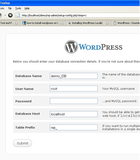Image resolution: width=140 pixels, height=160 pixels.
Task: Close the 'how to install wordpress' tab
Action: 62,23
